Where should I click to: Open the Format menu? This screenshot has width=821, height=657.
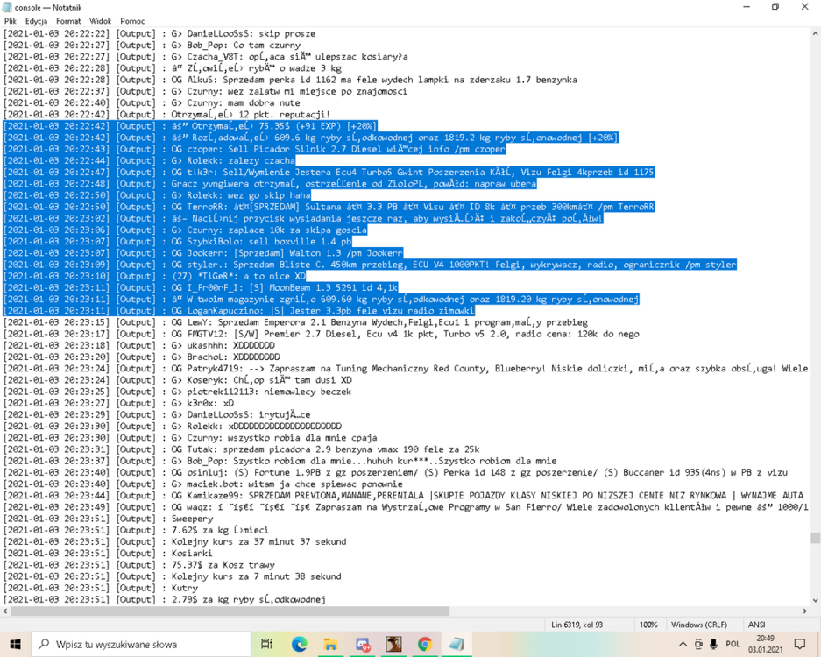(68, 21)
